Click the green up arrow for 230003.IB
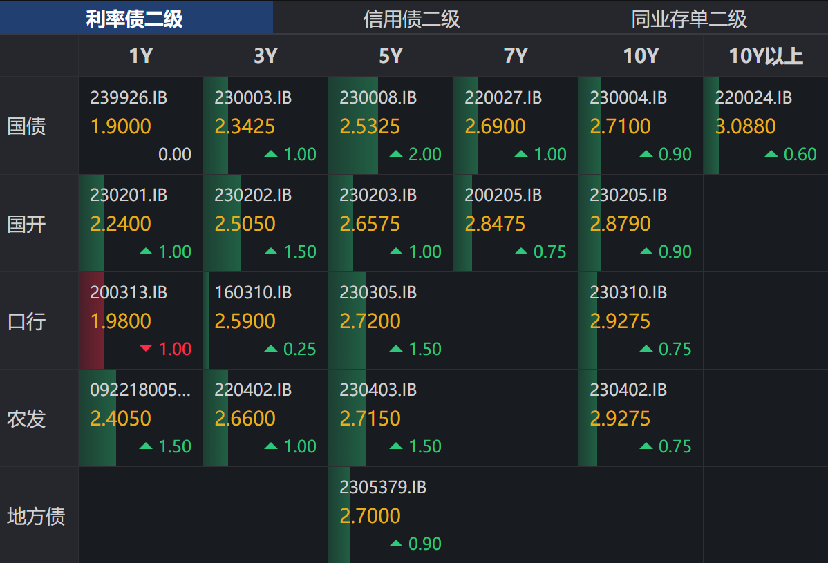828x563 pixels. tap(271, 154)
